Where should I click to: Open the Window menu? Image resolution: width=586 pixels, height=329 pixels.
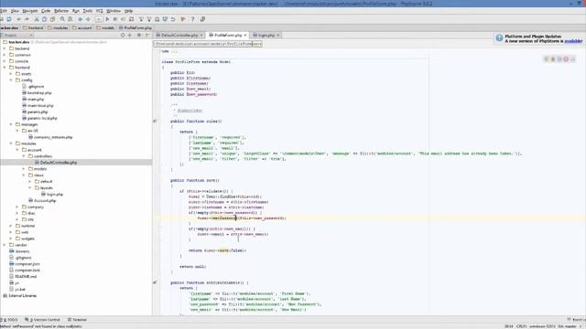[x=114, y=11]
